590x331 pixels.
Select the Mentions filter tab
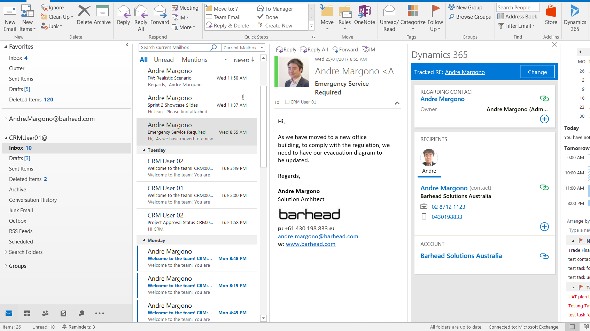click(194, 60)
